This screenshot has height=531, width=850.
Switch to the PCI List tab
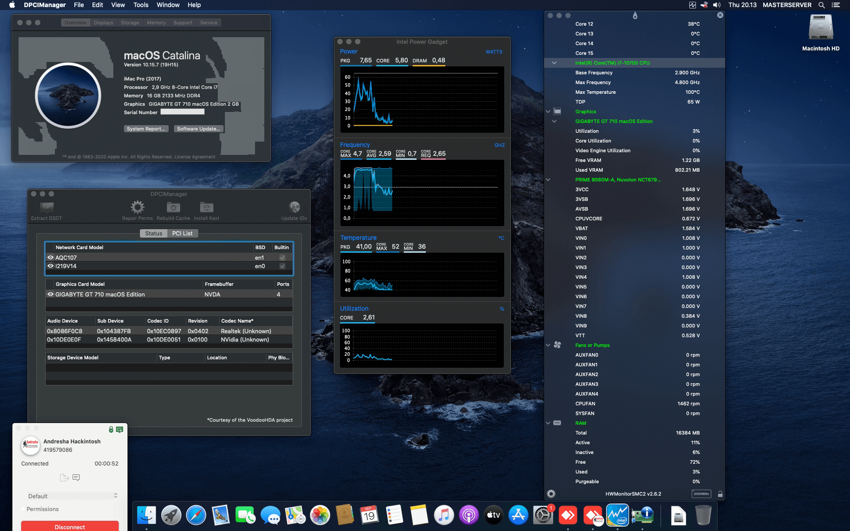pos(183,233)
